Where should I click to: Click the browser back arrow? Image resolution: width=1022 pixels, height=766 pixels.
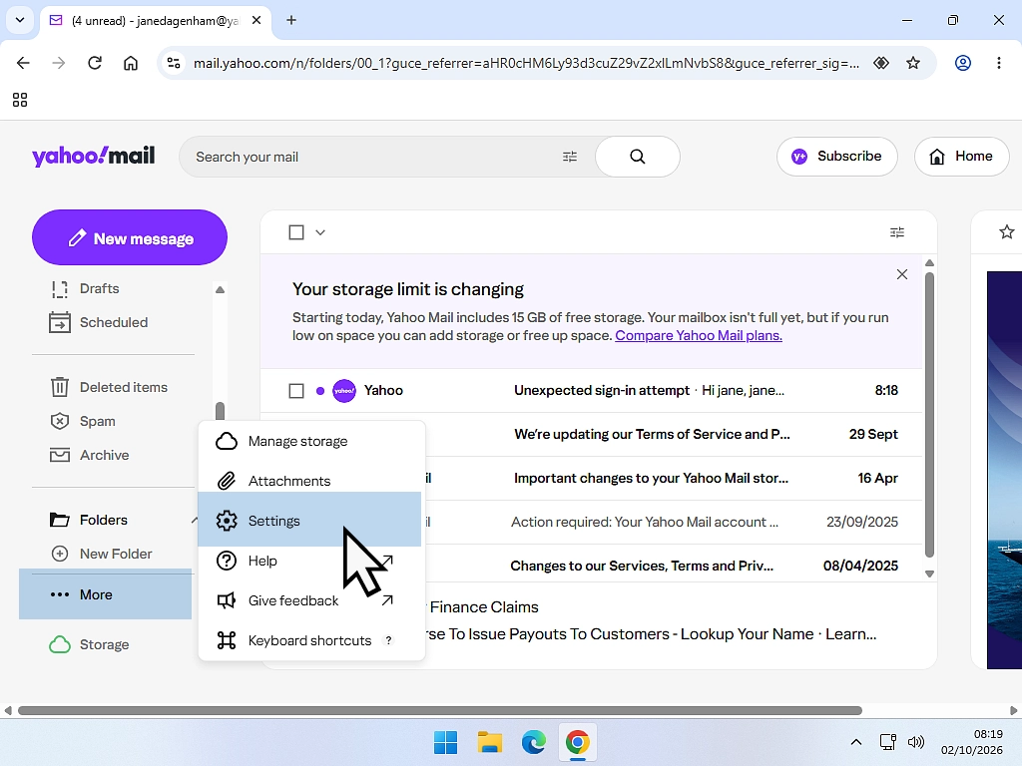click(x=23, y=63)
